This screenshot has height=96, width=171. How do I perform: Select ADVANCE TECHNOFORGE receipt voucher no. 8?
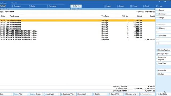point(78,33)
